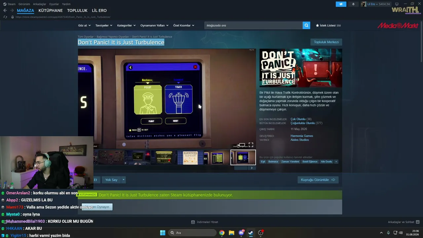Open the Steam menu
Image resolution: width=423 pixels, height=238 pixels.
tap(10, 4)
